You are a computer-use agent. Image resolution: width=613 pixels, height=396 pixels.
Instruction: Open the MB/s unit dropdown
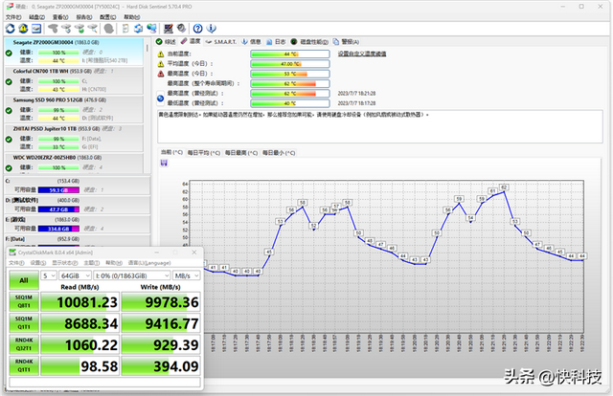tap(185, 275)
